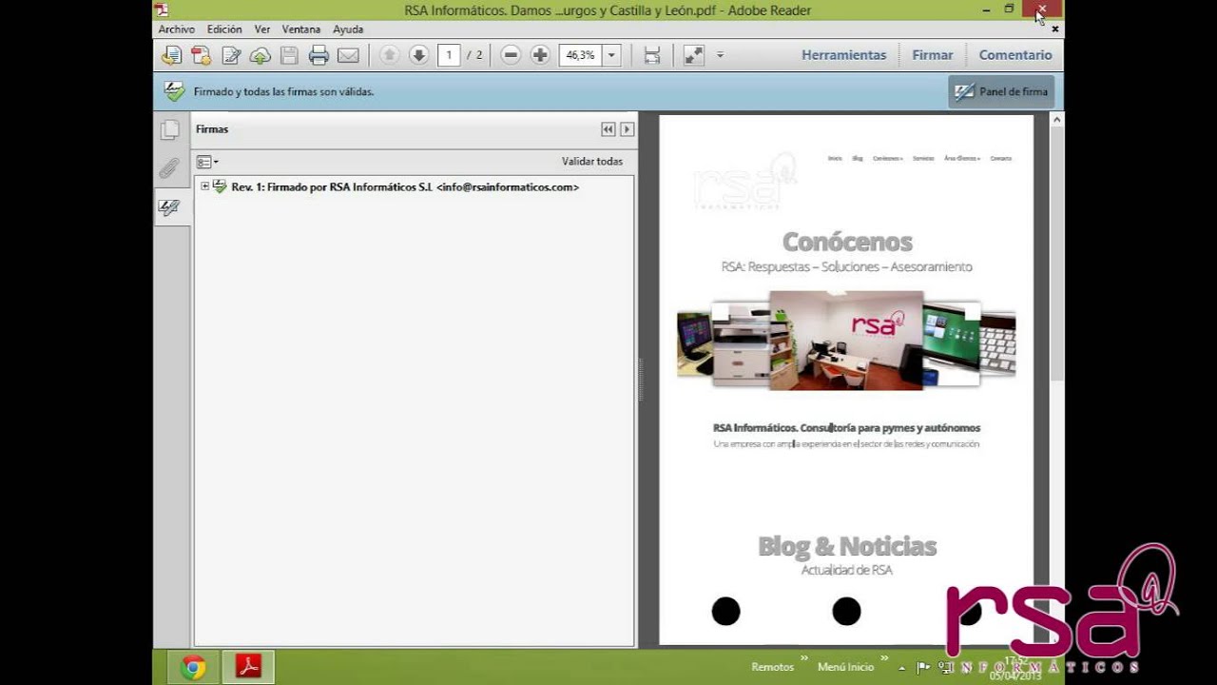Click the Action Center flag tray icon
1217x685 pixels.
tap(923, 668)
